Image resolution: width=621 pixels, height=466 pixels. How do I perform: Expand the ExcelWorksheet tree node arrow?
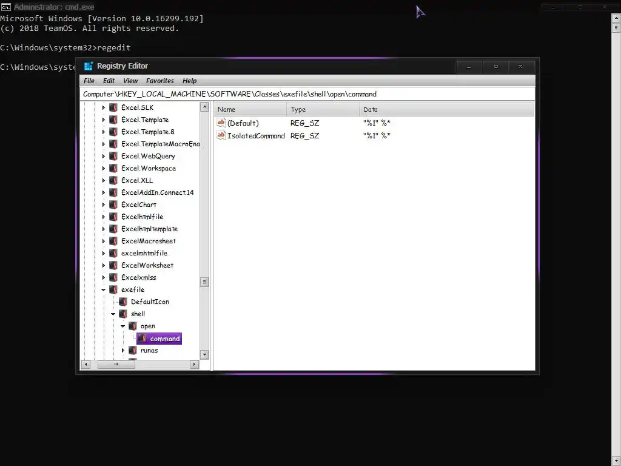click(103, 265)
